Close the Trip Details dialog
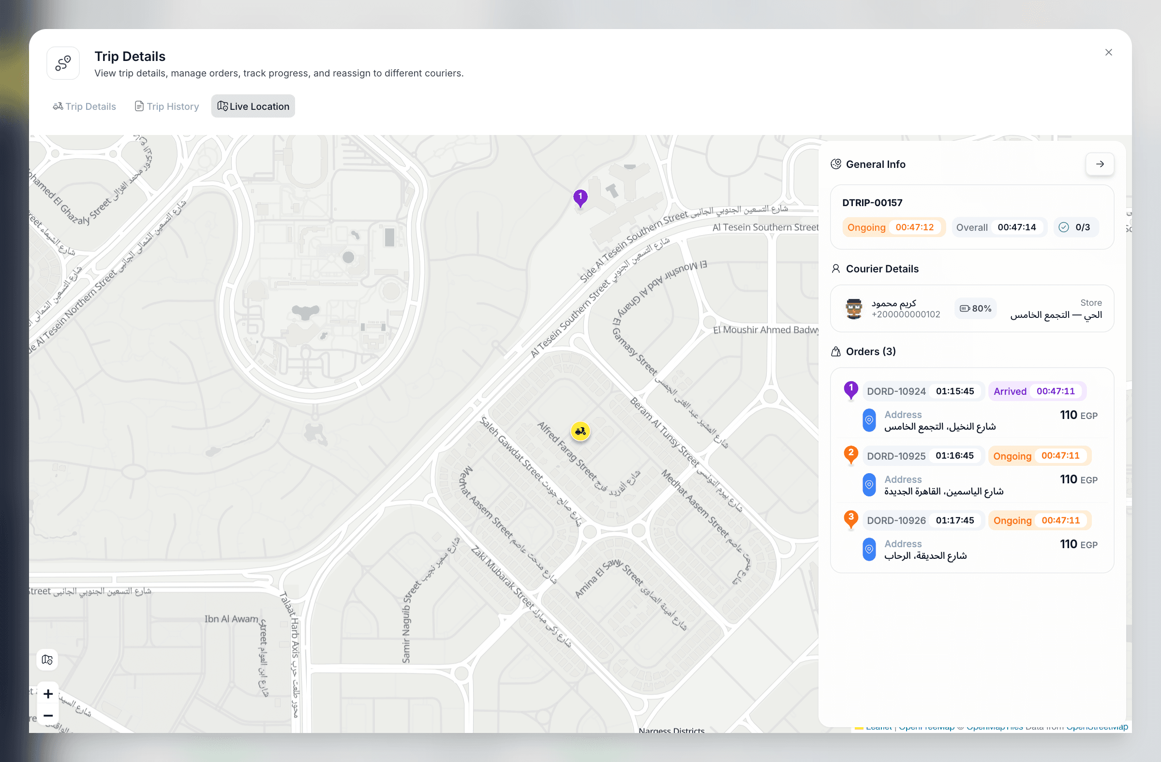Screen dimensions: 1161x762 (1108, 52)
